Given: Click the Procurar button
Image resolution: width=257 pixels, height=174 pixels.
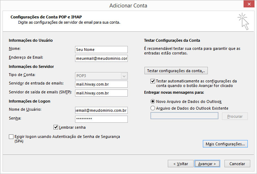Looking at the screenshot, I should (235, 116).
